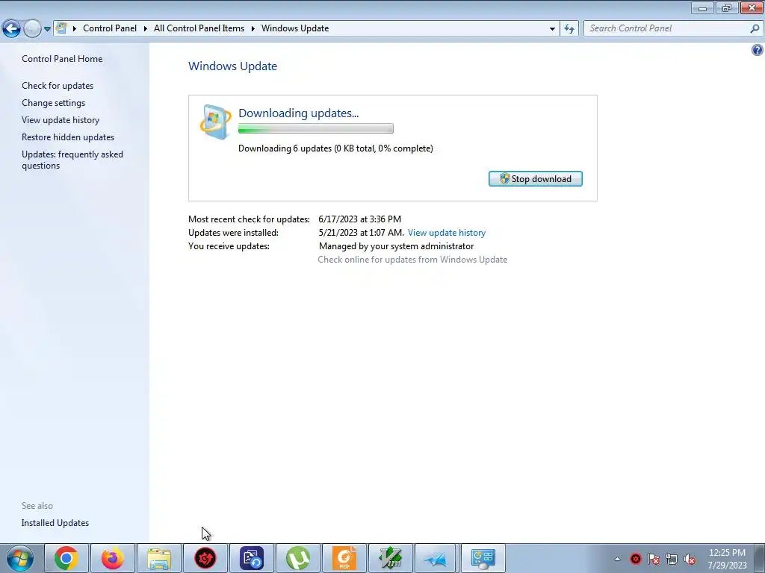
Task: Open Windows Explorer from taskbar
Action: [x=159, y=558]
